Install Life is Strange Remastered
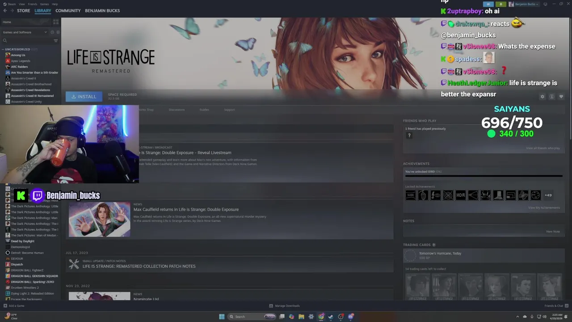Screen dimensions: 572x322 84,97
